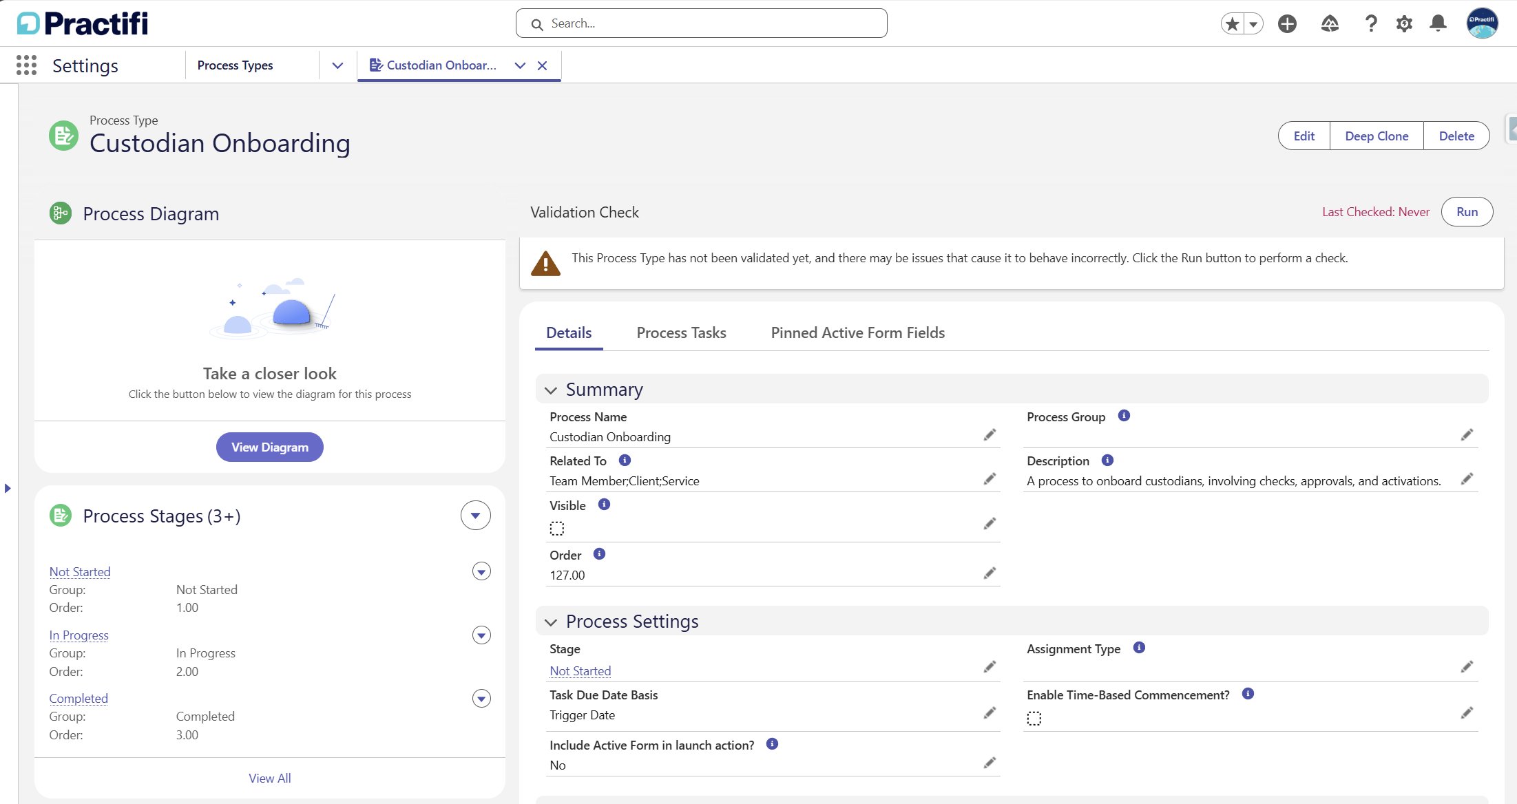Open Custodian Onboarding tab actions dropdown
The image size is (1517, 804).
(x=520, y=65)
